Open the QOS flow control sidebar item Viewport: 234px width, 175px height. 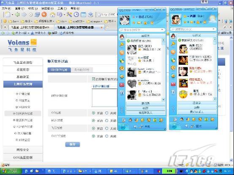(x=23, y=157)
